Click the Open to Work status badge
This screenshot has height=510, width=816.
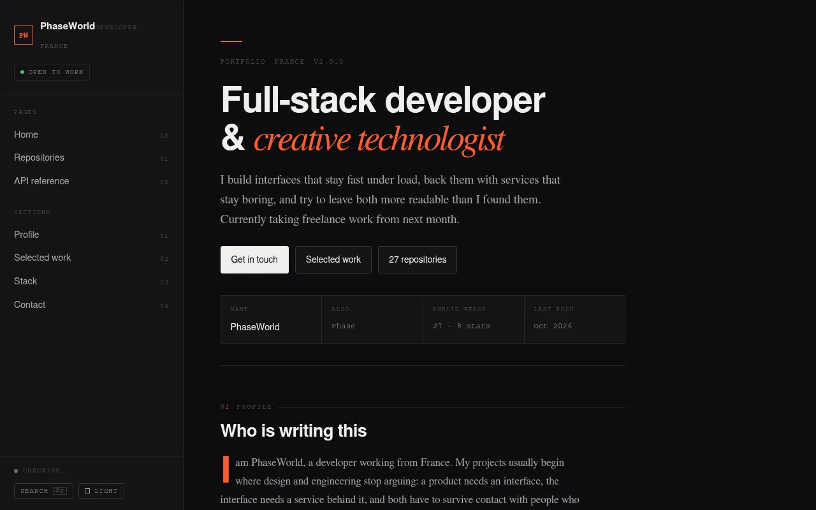(x=52, y=72)
